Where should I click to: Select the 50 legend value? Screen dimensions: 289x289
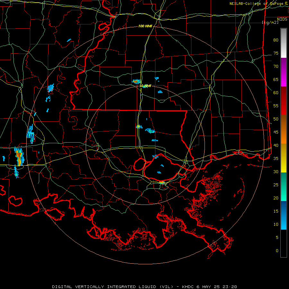coord(276,119)
